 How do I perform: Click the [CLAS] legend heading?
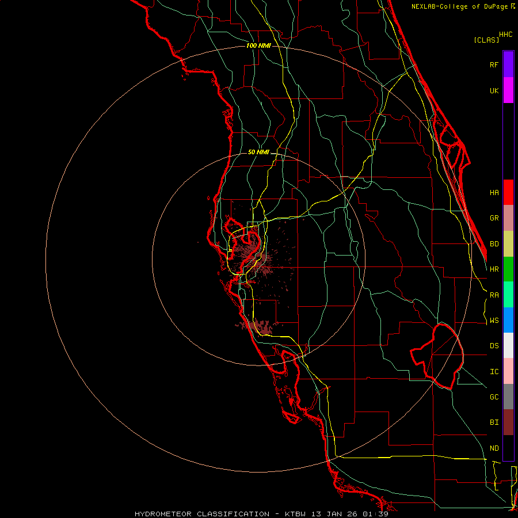[x=486, y=40]
